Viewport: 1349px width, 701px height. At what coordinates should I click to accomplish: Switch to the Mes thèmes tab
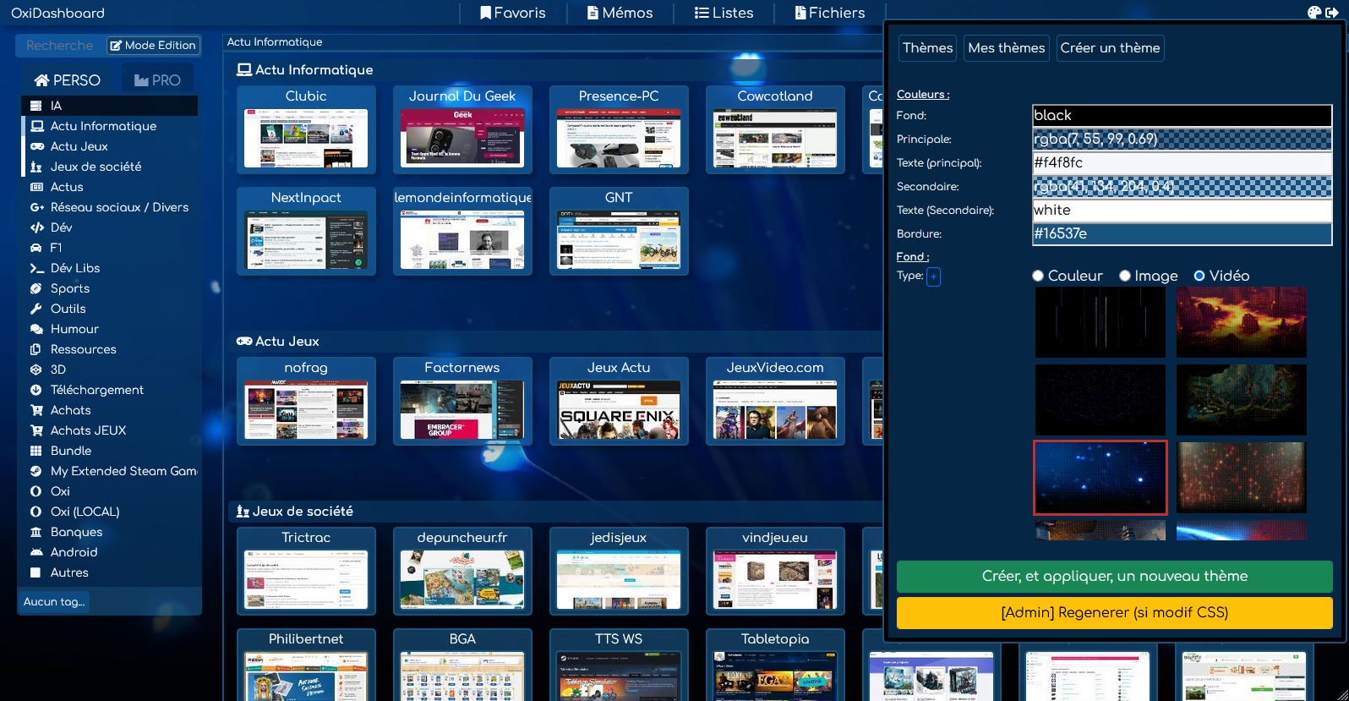pyautogui.click(x=1007, y=48)
